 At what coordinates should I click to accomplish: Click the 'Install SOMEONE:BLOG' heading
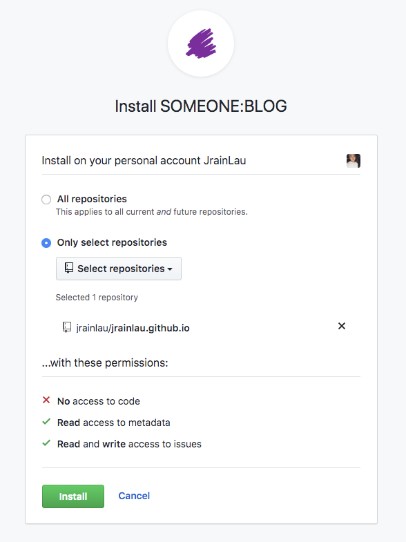pos(201,106)
